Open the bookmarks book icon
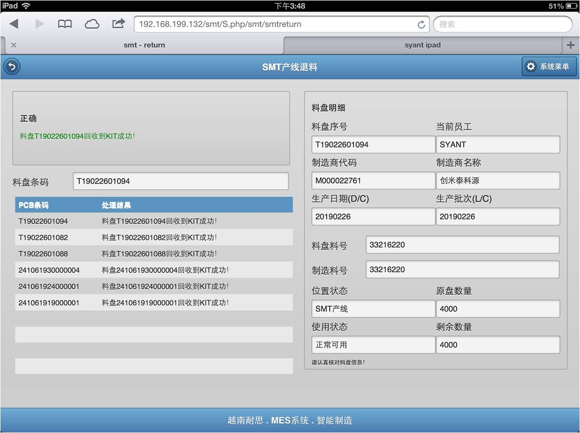The width and height of the screenshot is (580, 433). click(x=65, y=24)
